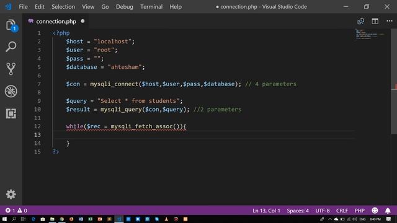Open the notifications bell
The width and height of the screenshot is (397, 223).
(x=388, y=211)
